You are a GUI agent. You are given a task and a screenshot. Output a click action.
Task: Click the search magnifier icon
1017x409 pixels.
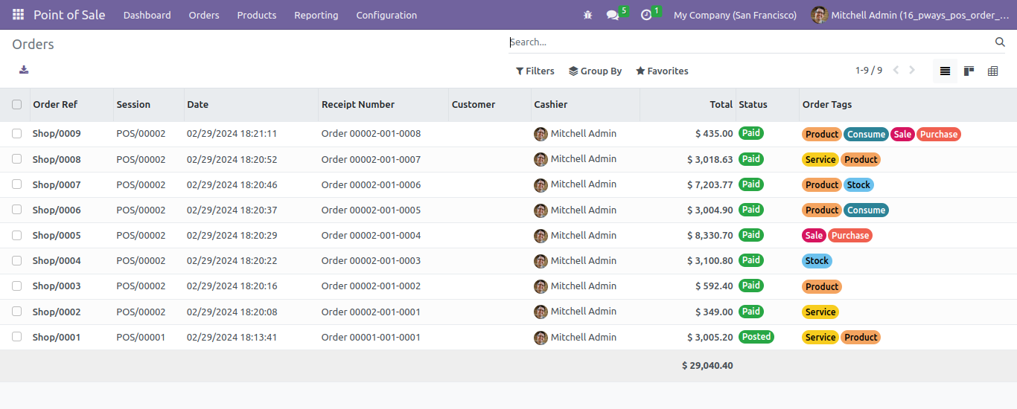click(1000, 42)
